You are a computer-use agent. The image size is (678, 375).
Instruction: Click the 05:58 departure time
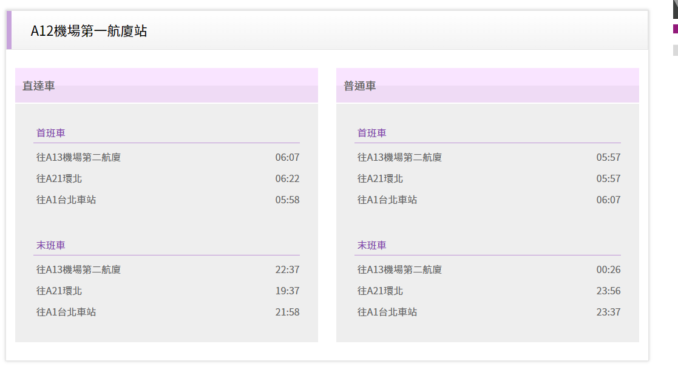tap(288, 200)
